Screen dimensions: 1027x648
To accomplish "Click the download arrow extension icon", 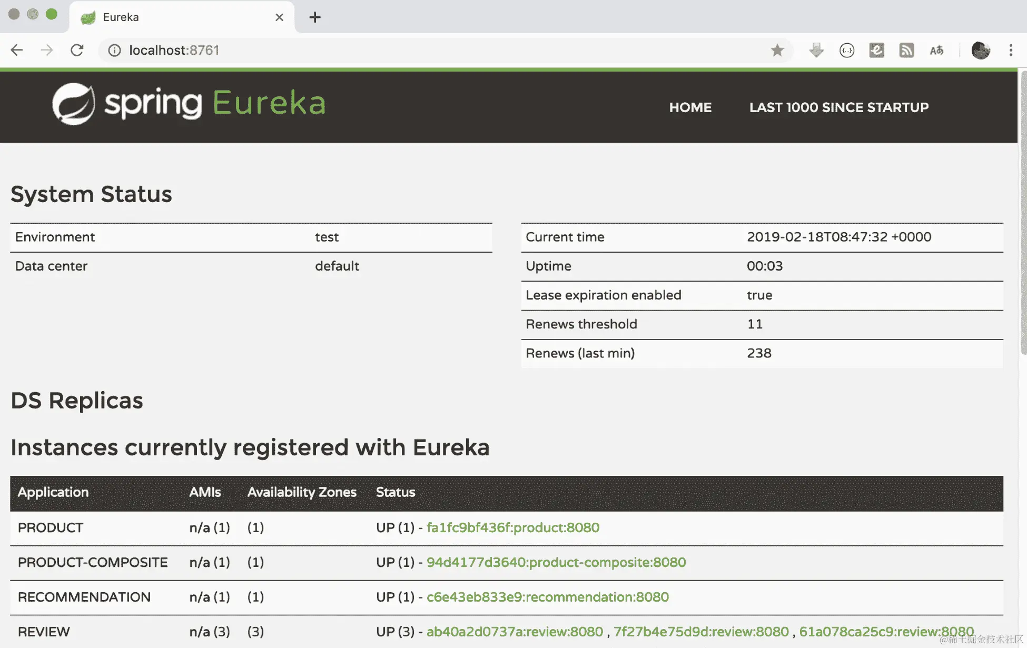I will 816,50.
